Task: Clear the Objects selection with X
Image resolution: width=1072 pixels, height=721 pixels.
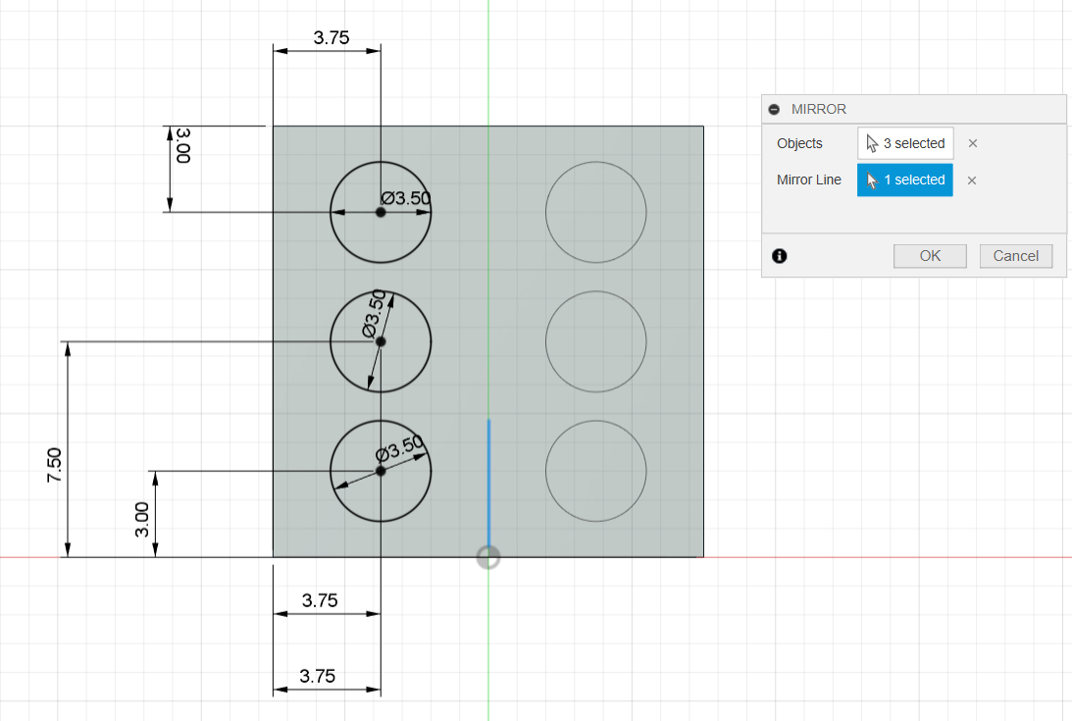Action: pos(973,143)
